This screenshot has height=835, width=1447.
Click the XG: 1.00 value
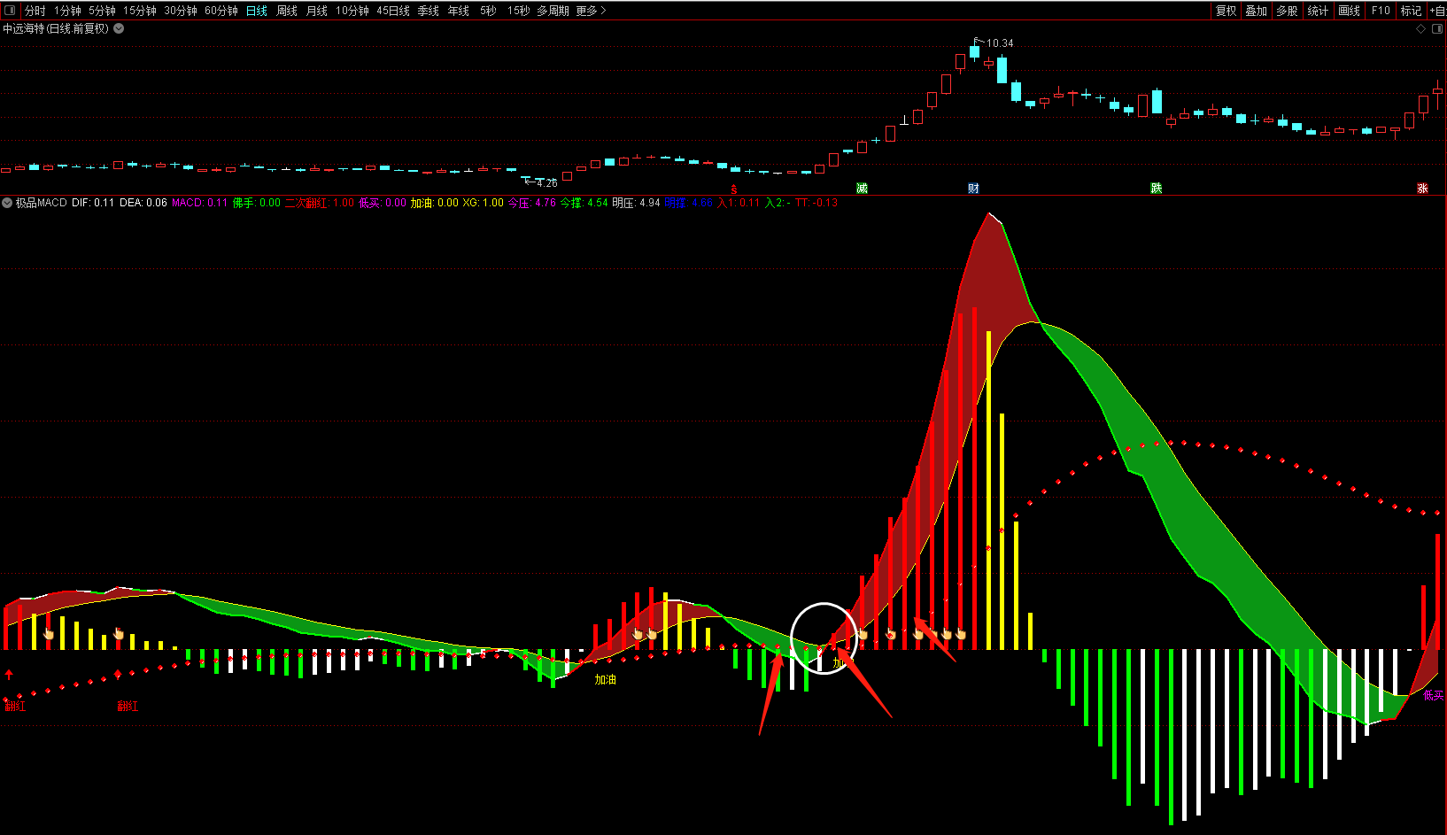point(483,203)
